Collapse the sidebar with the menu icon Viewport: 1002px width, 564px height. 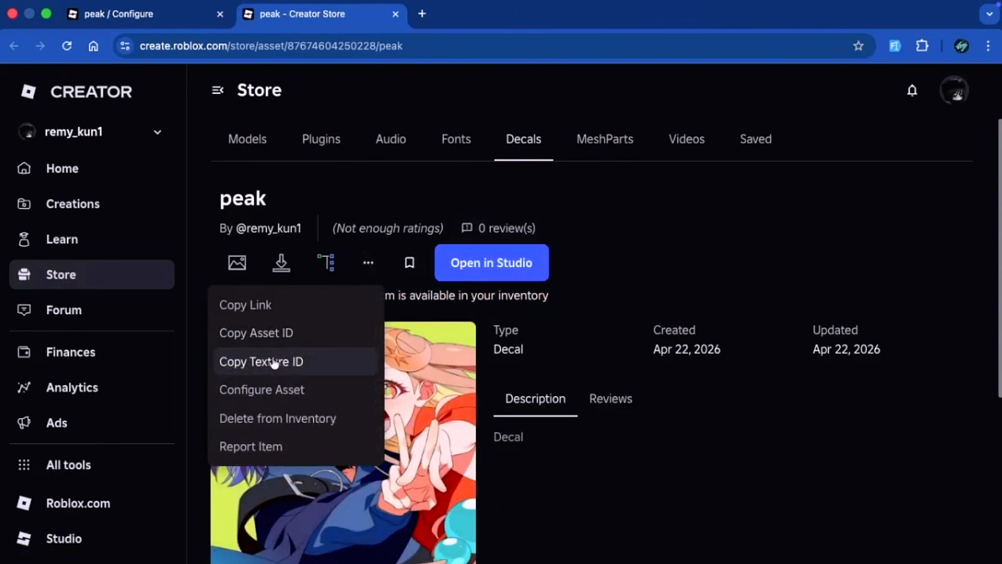(218, 90)
